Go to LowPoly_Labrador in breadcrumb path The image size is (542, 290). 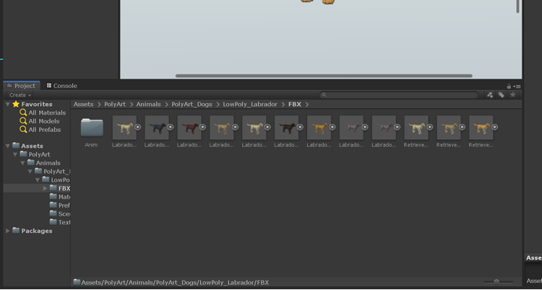(x=250, y=105)
